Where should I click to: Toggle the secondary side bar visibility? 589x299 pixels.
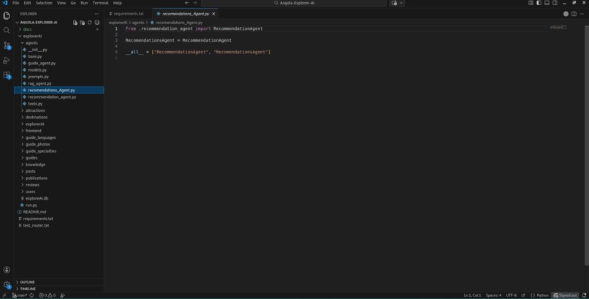coord(555,3)
